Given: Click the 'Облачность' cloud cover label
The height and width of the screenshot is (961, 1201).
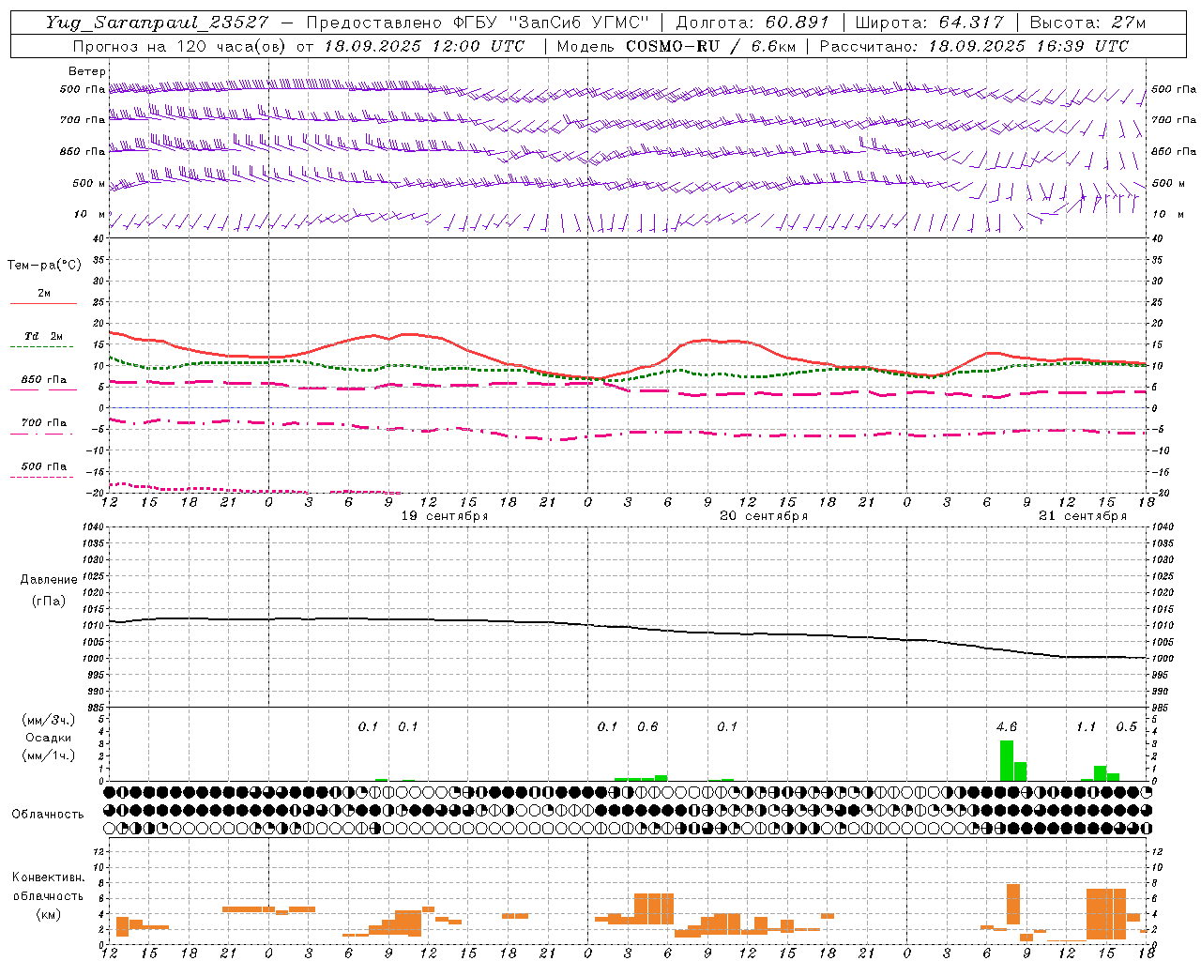Looking at the screenshot, I should (x=48, y=814).
